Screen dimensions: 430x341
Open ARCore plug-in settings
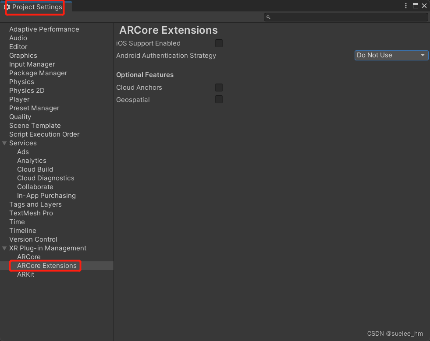point(29,257)
